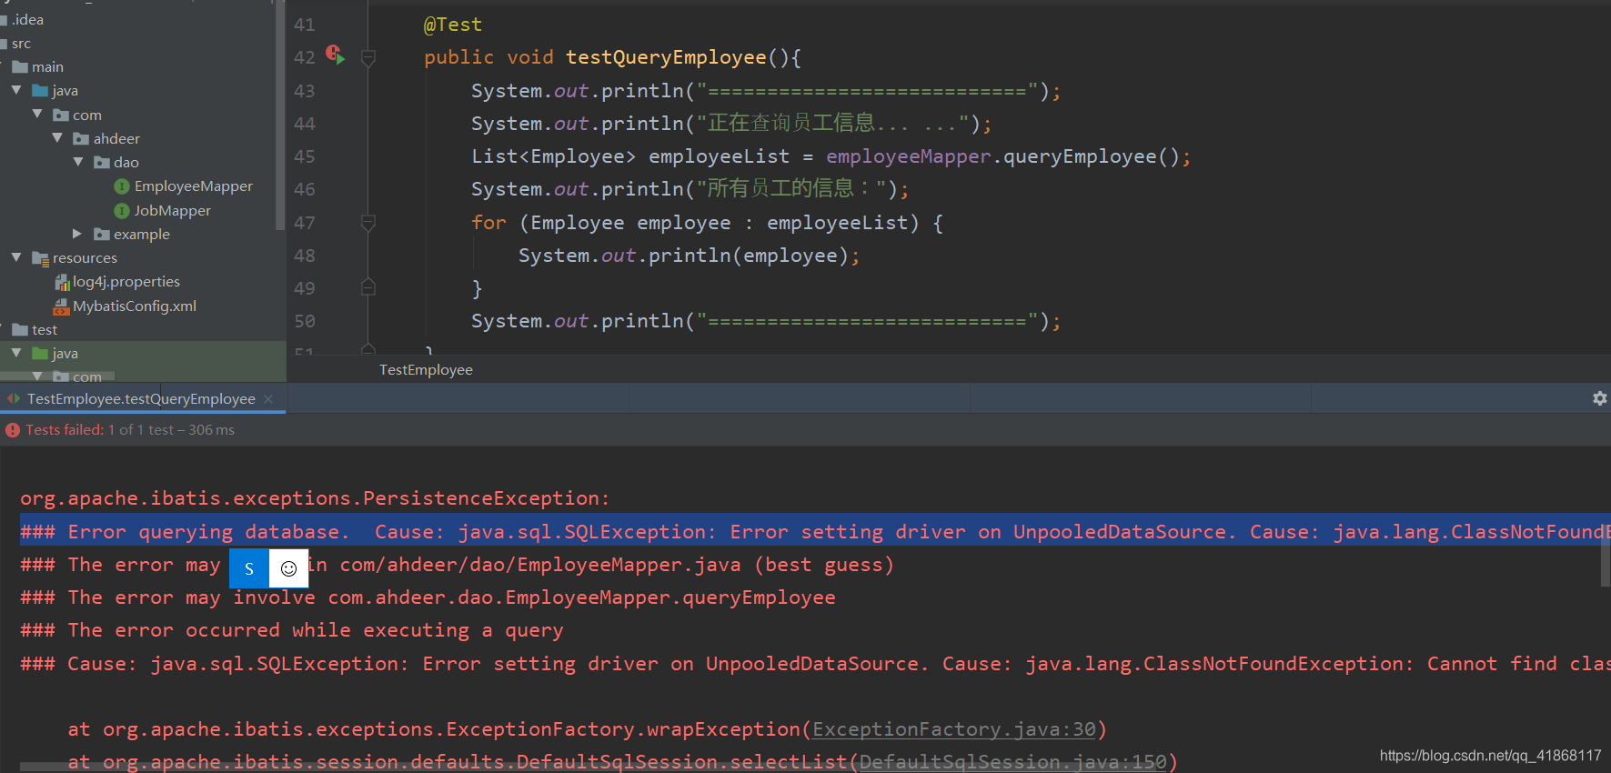Collapse the resources folder node
Viewport: 1611px width, 773px height.
pos(16,257)
